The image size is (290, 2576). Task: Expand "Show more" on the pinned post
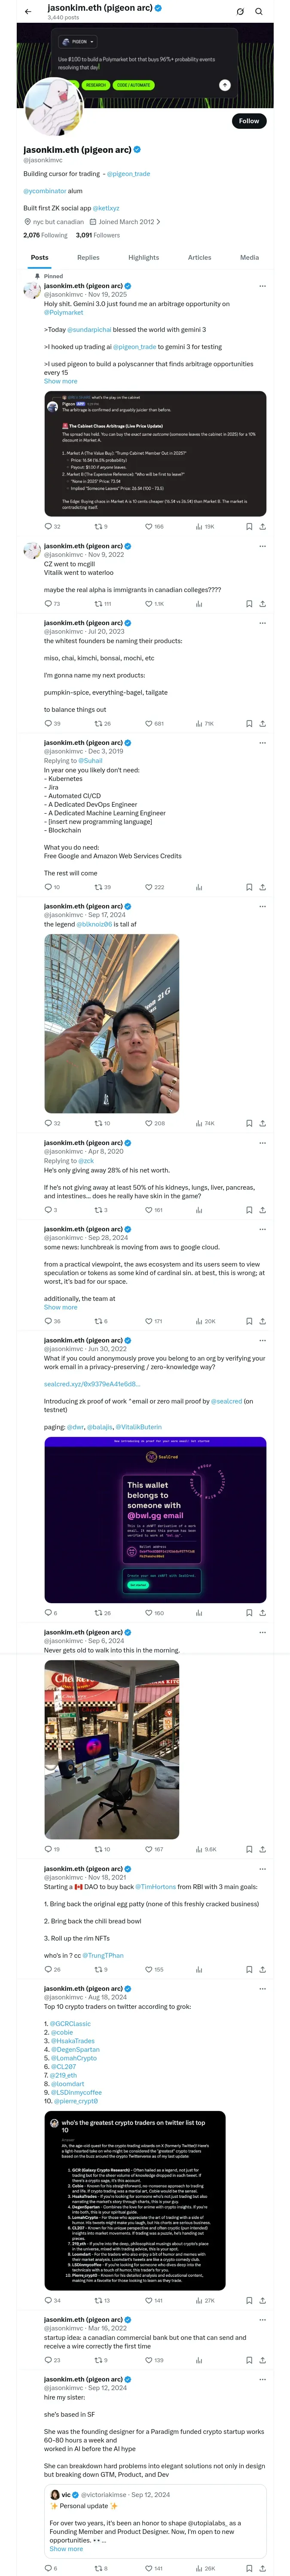tap(60, 381)
